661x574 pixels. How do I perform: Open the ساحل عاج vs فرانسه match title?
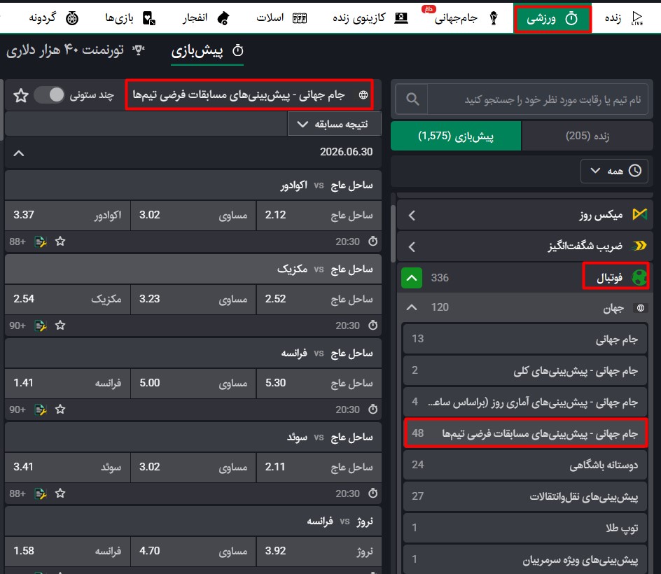(327, 353)
